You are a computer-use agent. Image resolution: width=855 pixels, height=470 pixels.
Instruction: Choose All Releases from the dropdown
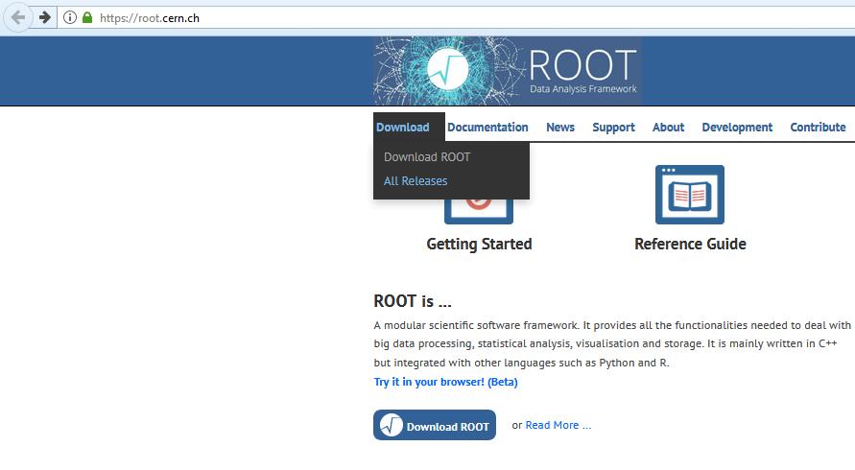[x=416, y=181]
